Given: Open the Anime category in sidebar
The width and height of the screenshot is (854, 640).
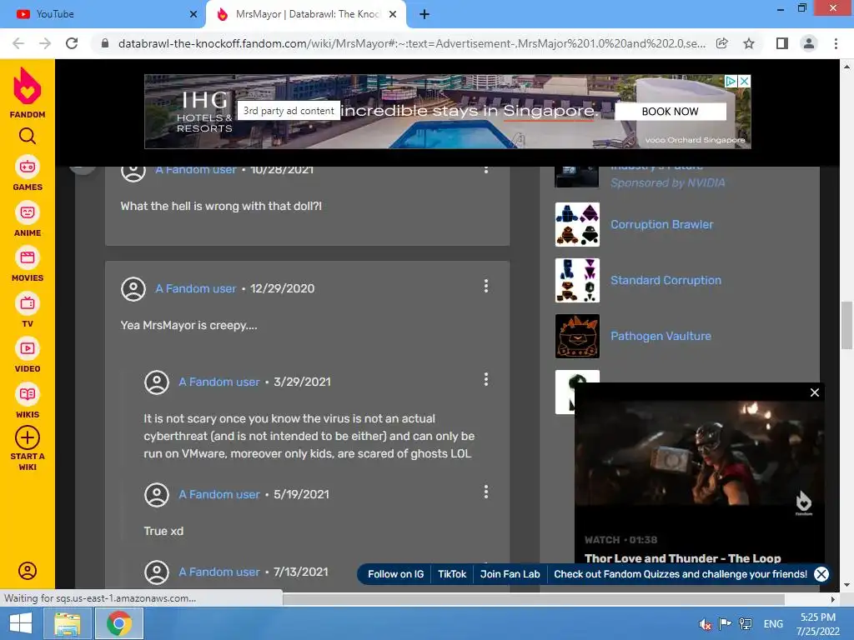Looking at the screenshot, I should 28,219.
